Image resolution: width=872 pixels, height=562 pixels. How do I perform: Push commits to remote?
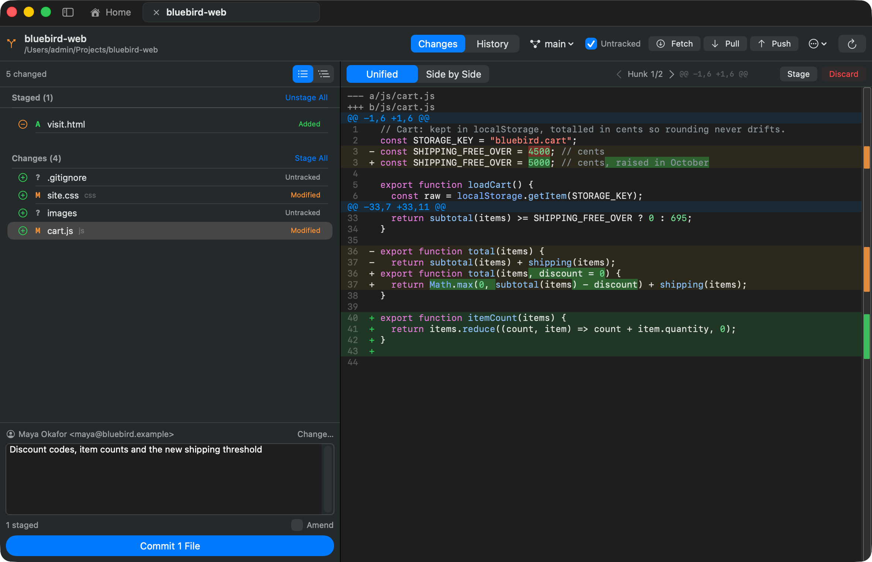coord(774,44)
